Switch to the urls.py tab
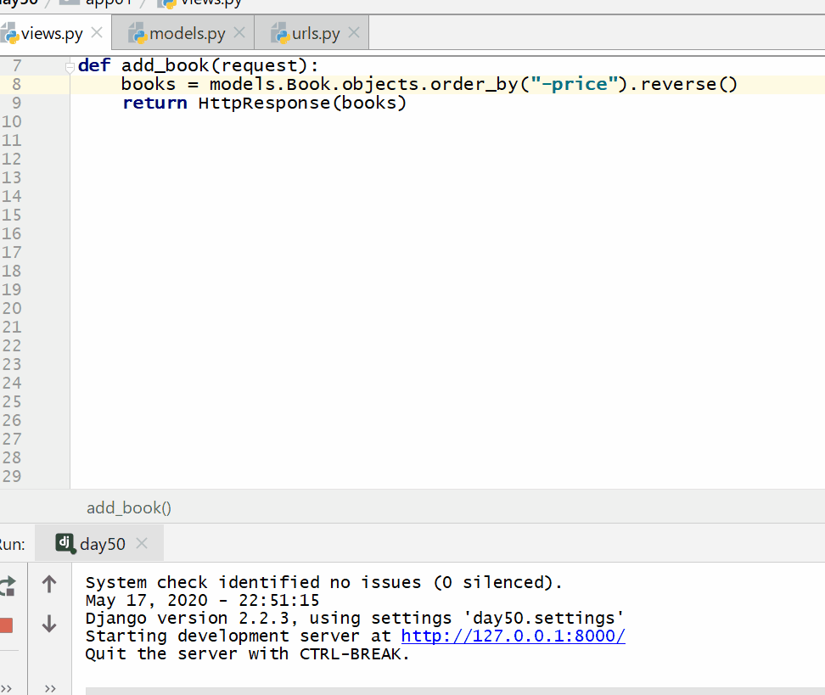This screenshot has width=825, height=695. pos(314,32)
